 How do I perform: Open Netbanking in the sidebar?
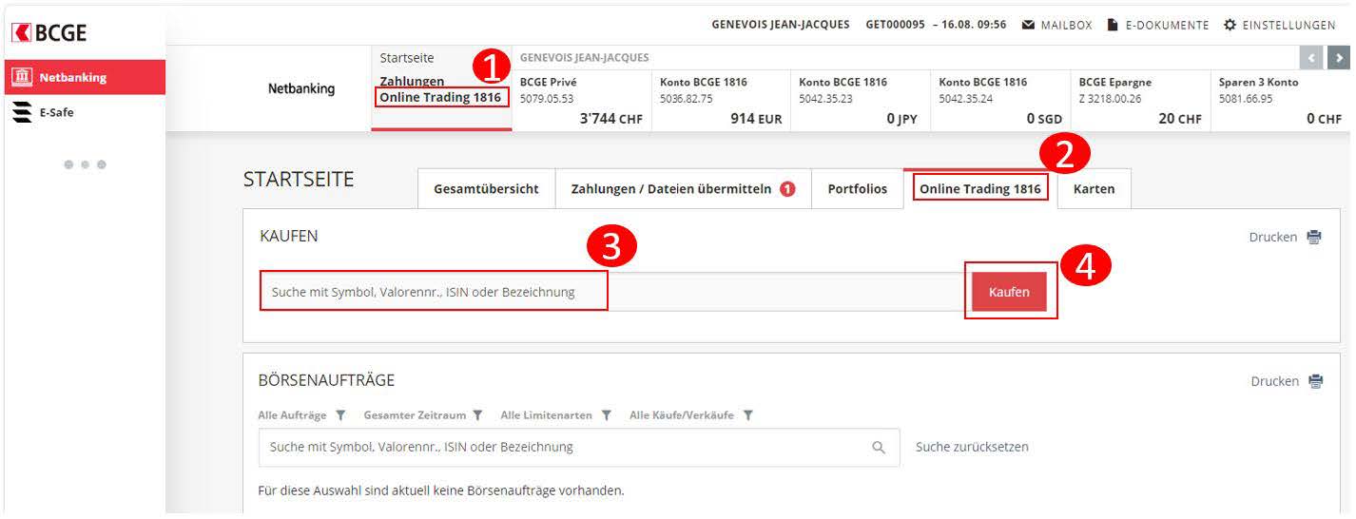[85, 77]
